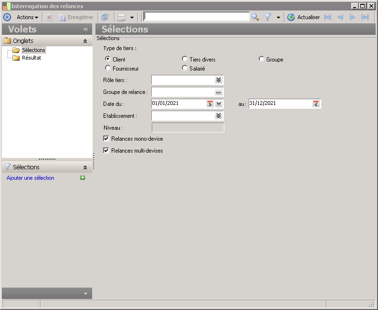Expand the Etablissement dropdown

(218, 115)
